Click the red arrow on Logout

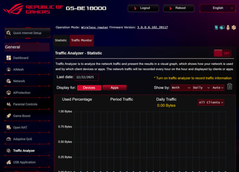135,8
